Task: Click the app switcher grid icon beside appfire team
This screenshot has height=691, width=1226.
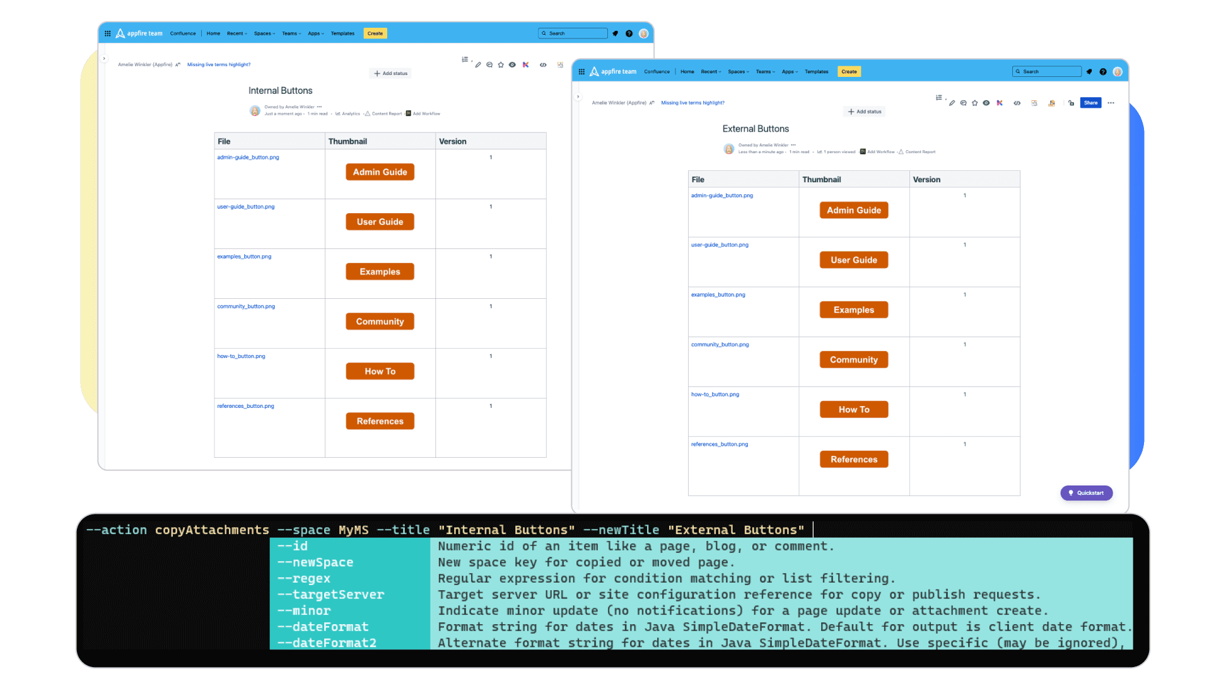Action: tap(583, 71)
